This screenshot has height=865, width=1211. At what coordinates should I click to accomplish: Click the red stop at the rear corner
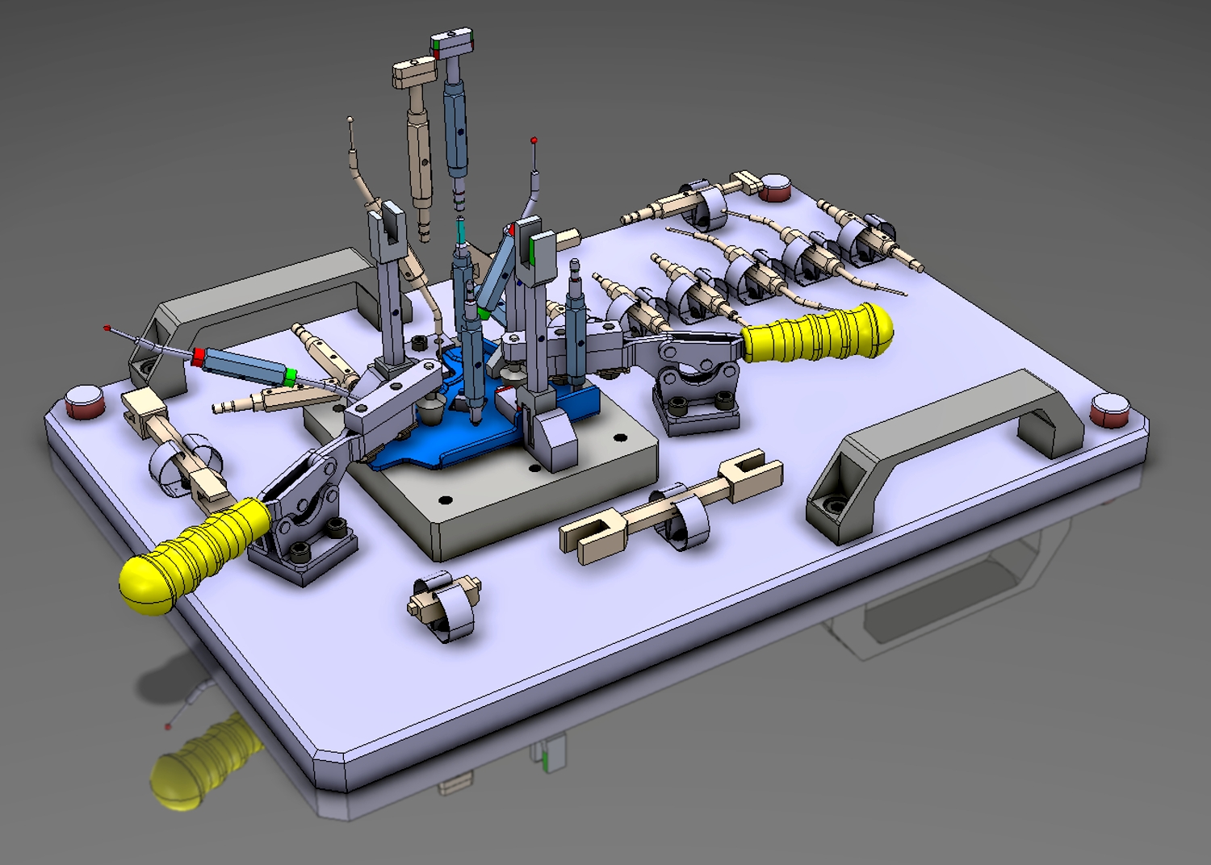[775, 187]
